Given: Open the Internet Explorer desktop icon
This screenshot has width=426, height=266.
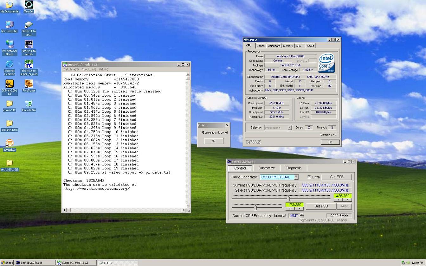Looking at the screenshot, I should click(x=10, y=64).
